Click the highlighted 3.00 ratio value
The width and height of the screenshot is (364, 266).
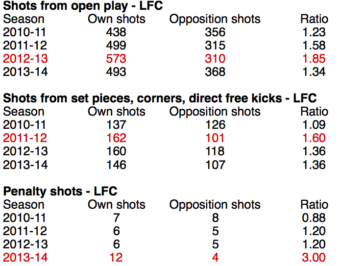click(x=314, y=257)
